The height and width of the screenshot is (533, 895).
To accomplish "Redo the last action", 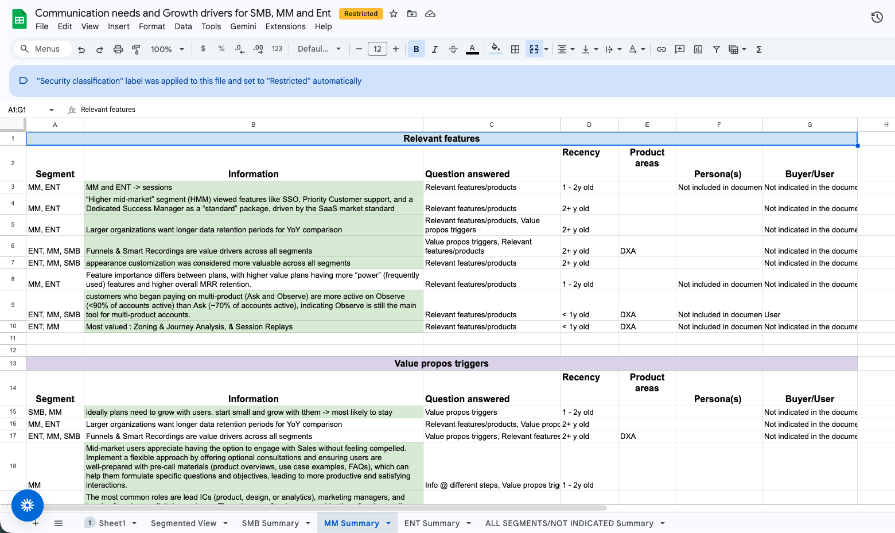I will tap(100, 49).
